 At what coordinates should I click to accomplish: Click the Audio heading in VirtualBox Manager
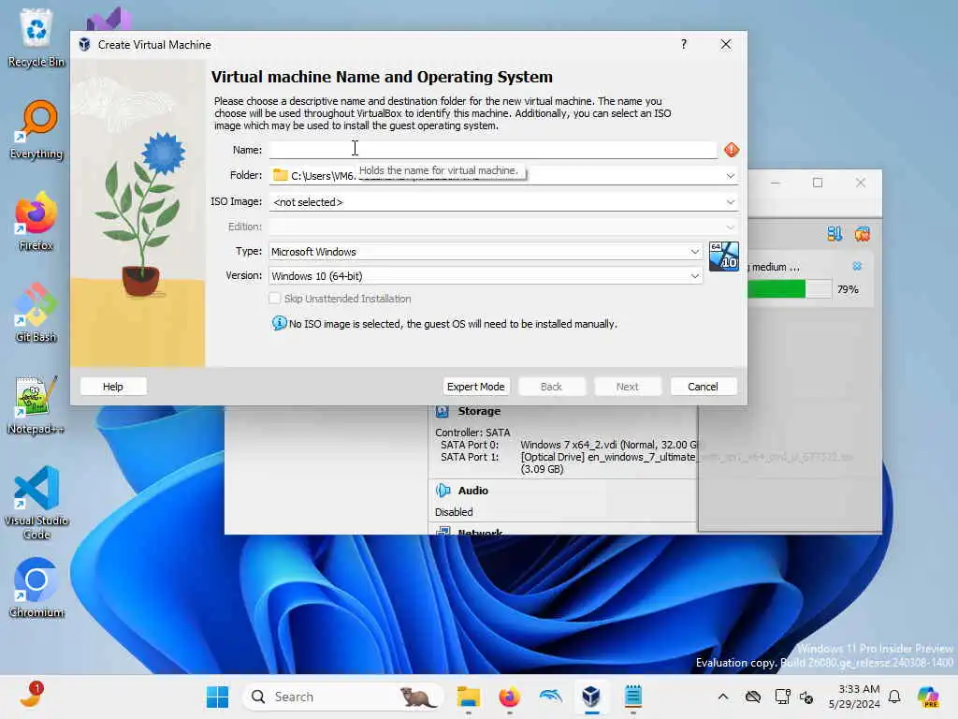click(x=472, y=491)
